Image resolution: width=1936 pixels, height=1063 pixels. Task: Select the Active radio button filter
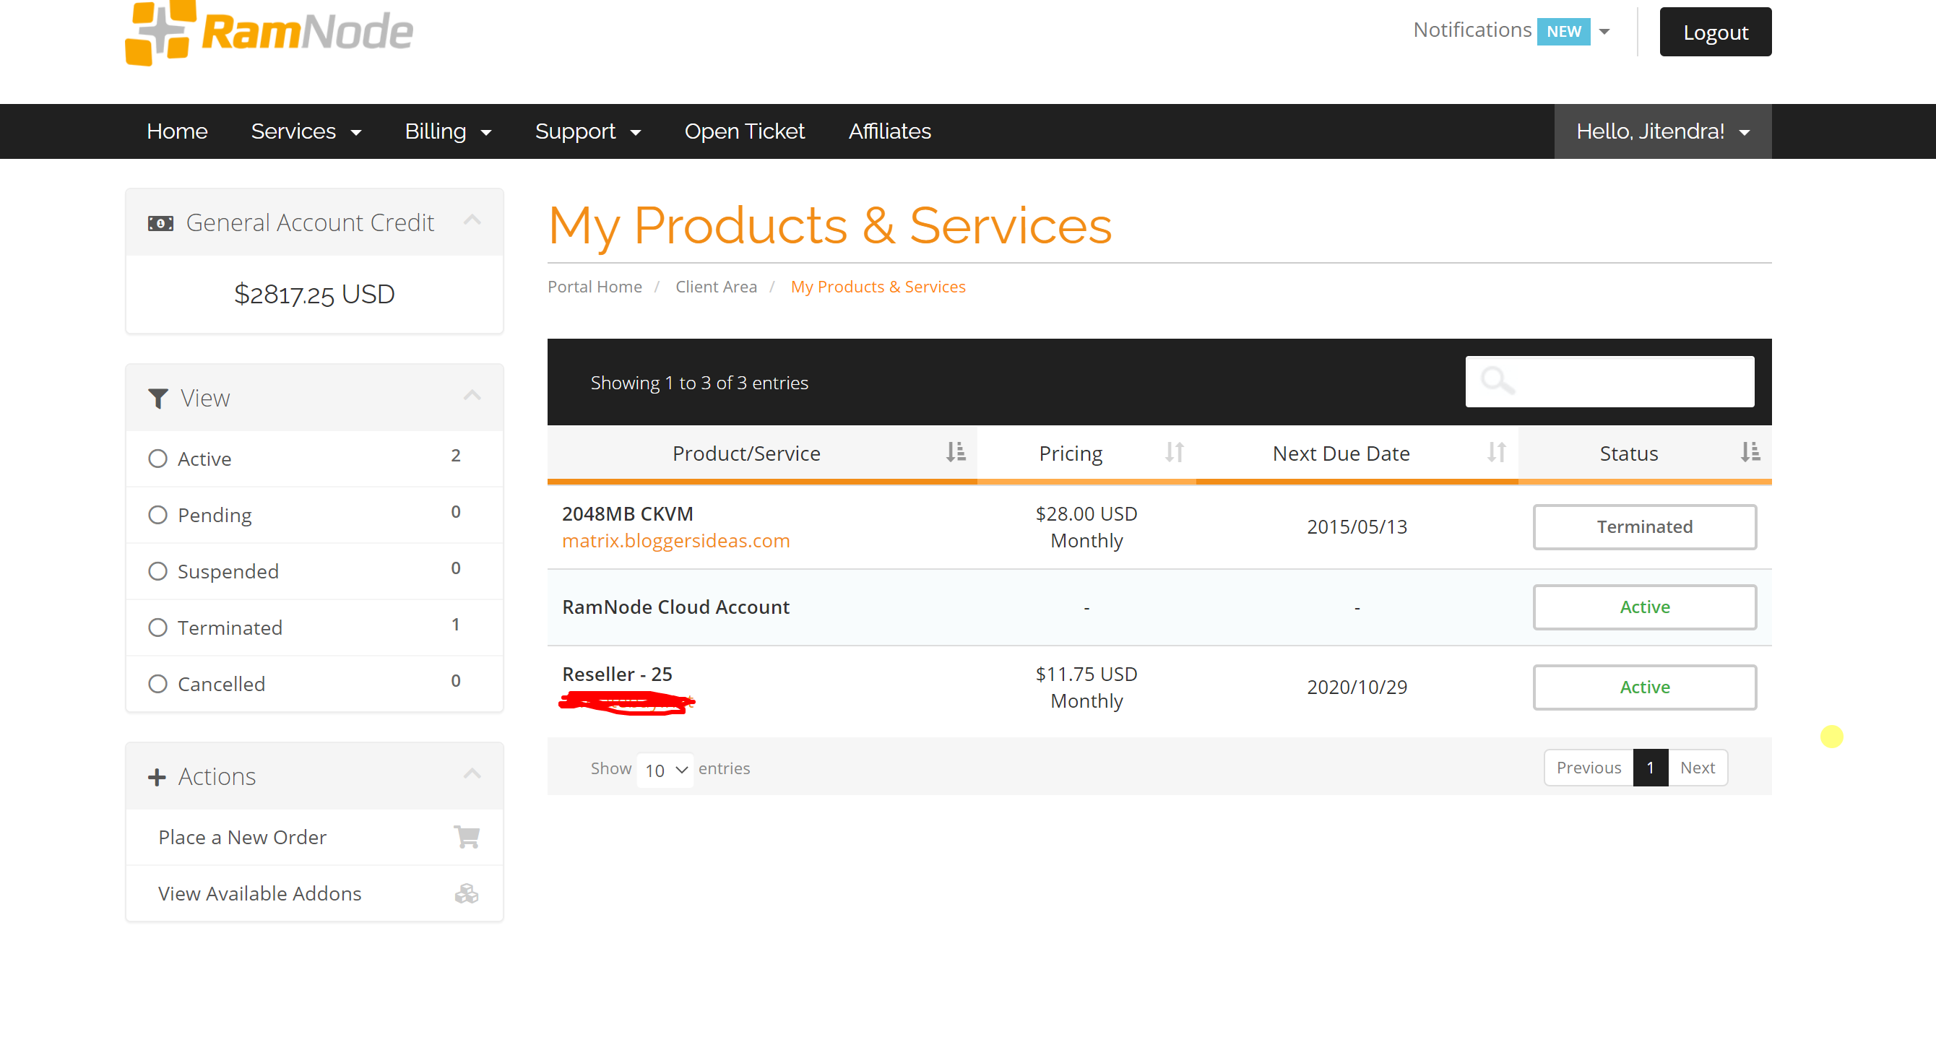pos(157,458)
